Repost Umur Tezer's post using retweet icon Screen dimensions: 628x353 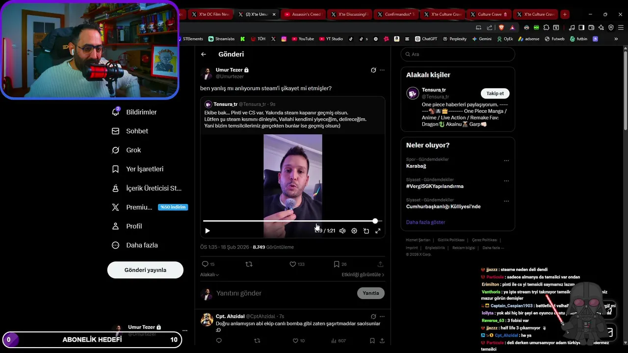[249, 264]
